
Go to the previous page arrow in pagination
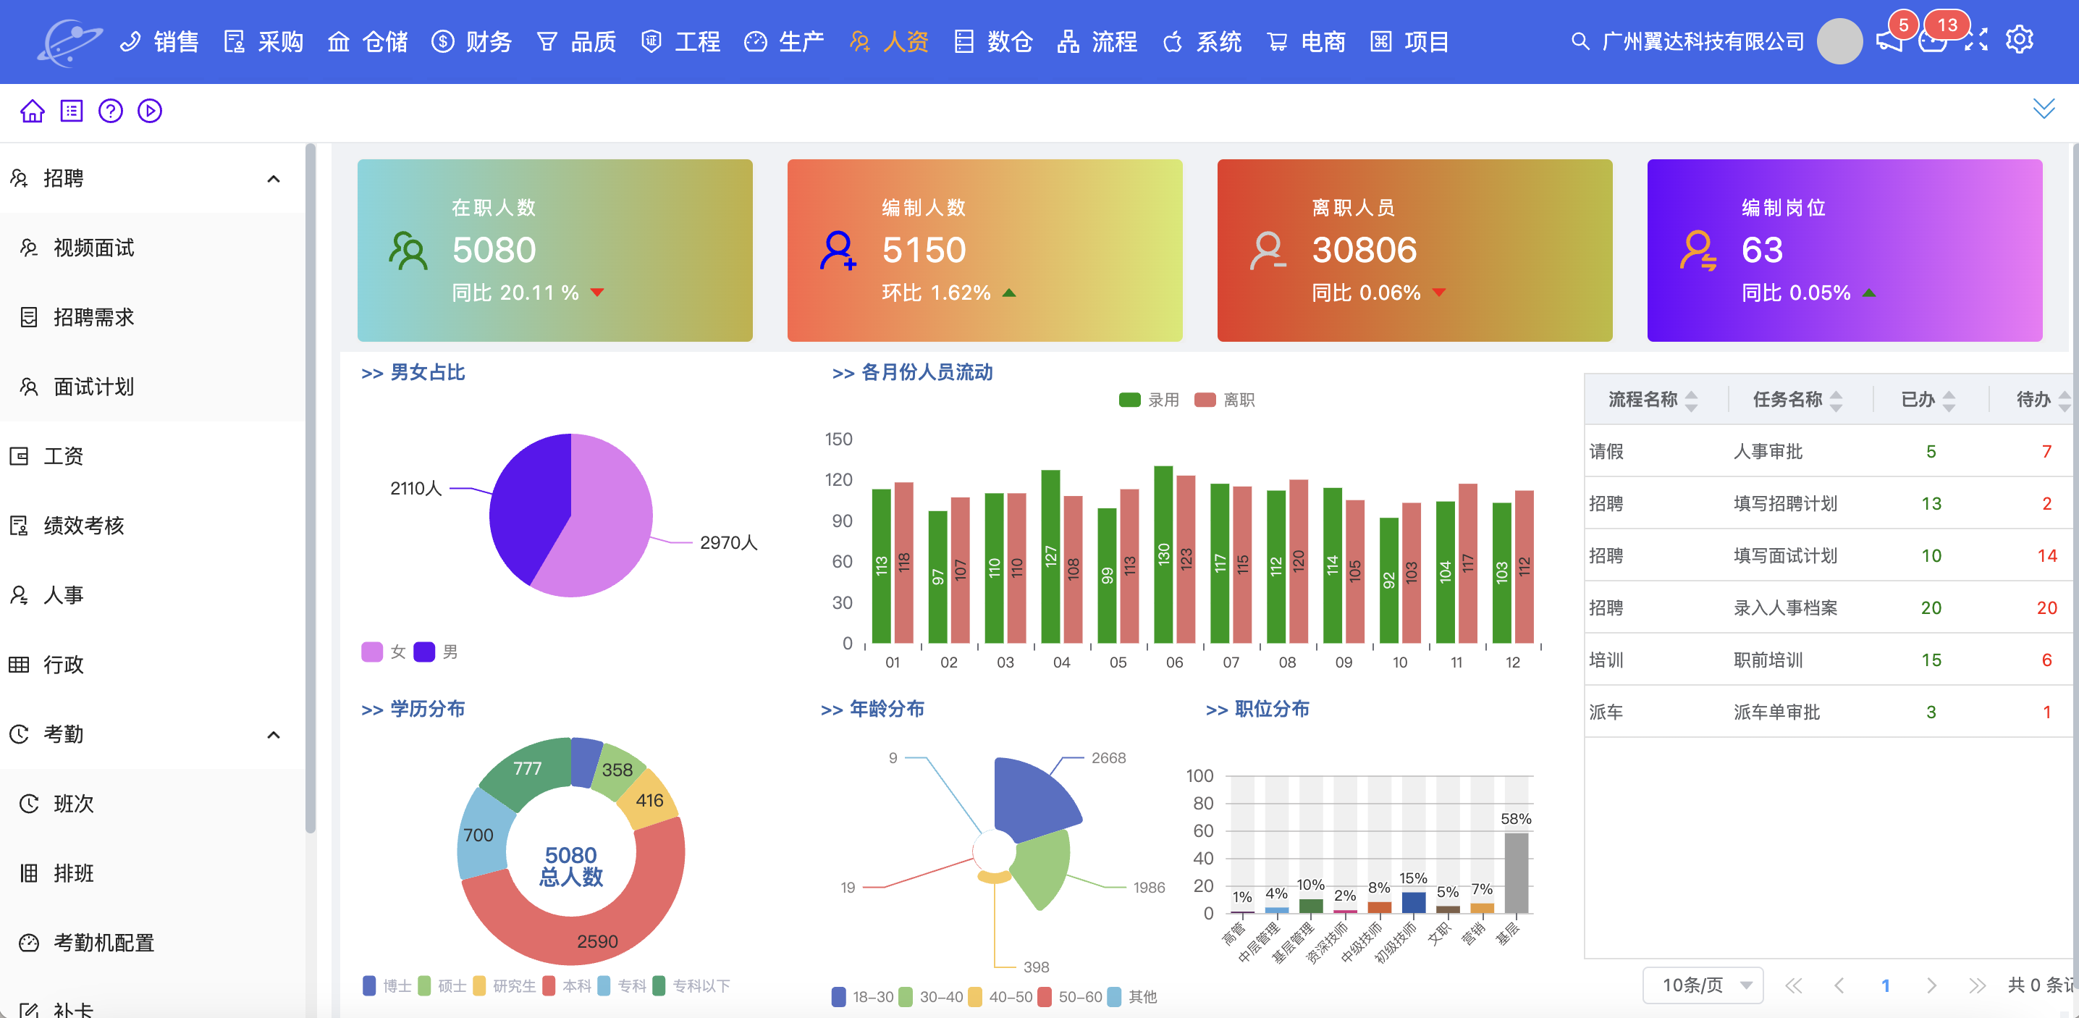point(1839,985)
